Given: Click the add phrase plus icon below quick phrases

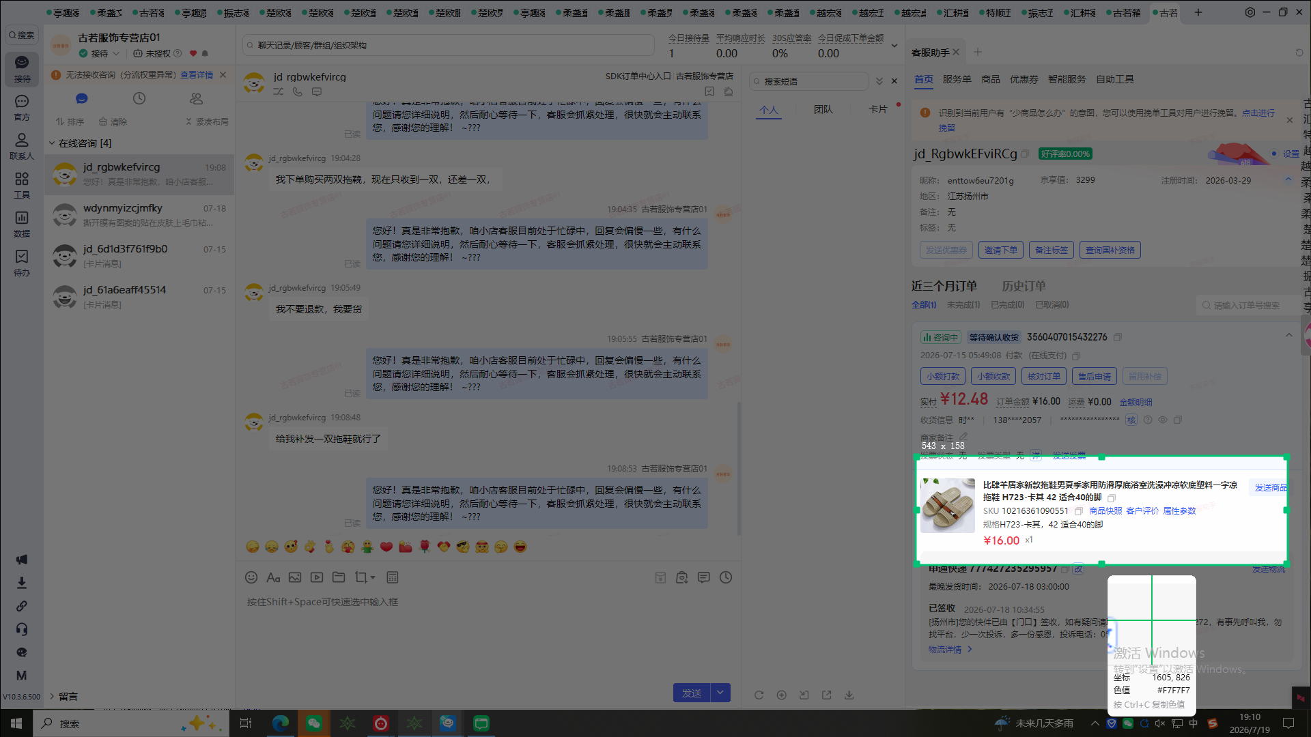Looking at the screenshot, I should pos(781,695).
